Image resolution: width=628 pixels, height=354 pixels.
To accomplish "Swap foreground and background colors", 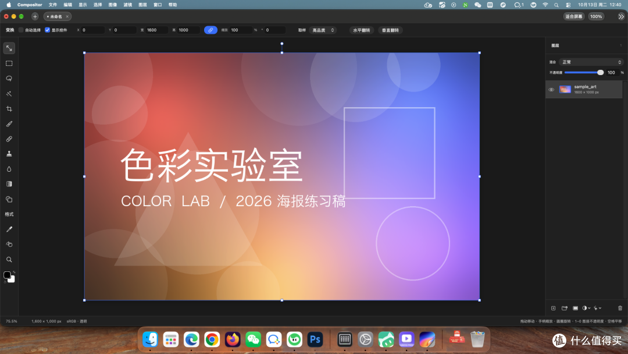I will click(x=14, y=272).
